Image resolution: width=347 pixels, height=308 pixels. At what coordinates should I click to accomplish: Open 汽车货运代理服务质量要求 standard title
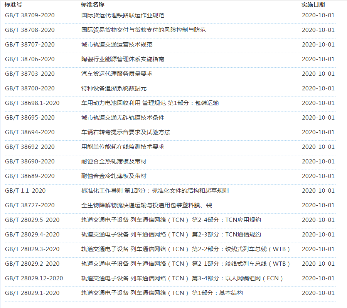coord(117,74)
